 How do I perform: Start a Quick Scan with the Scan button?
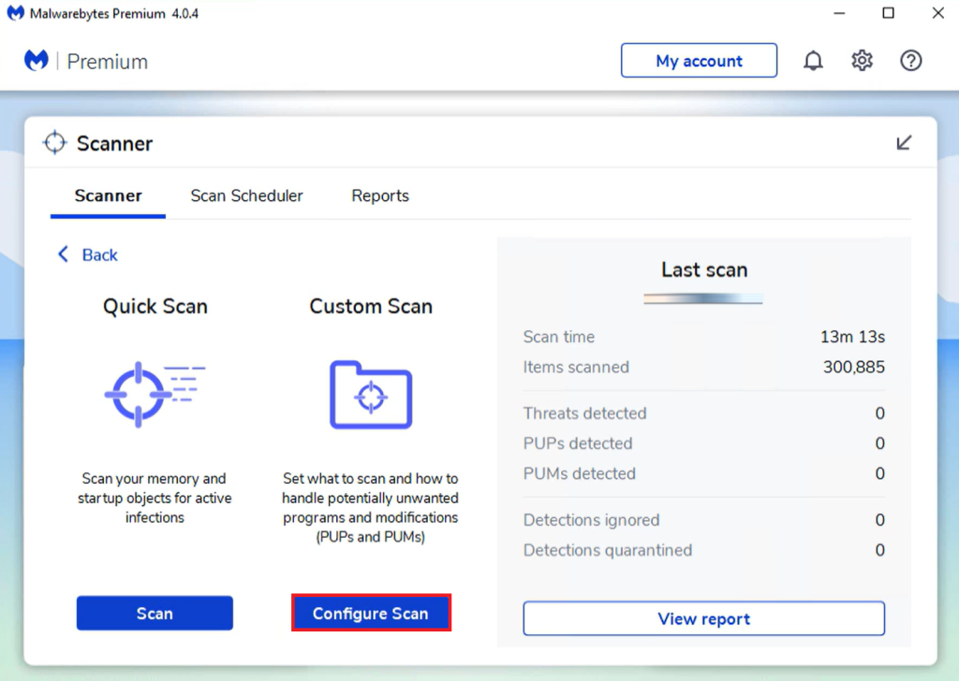coord(155,613)
